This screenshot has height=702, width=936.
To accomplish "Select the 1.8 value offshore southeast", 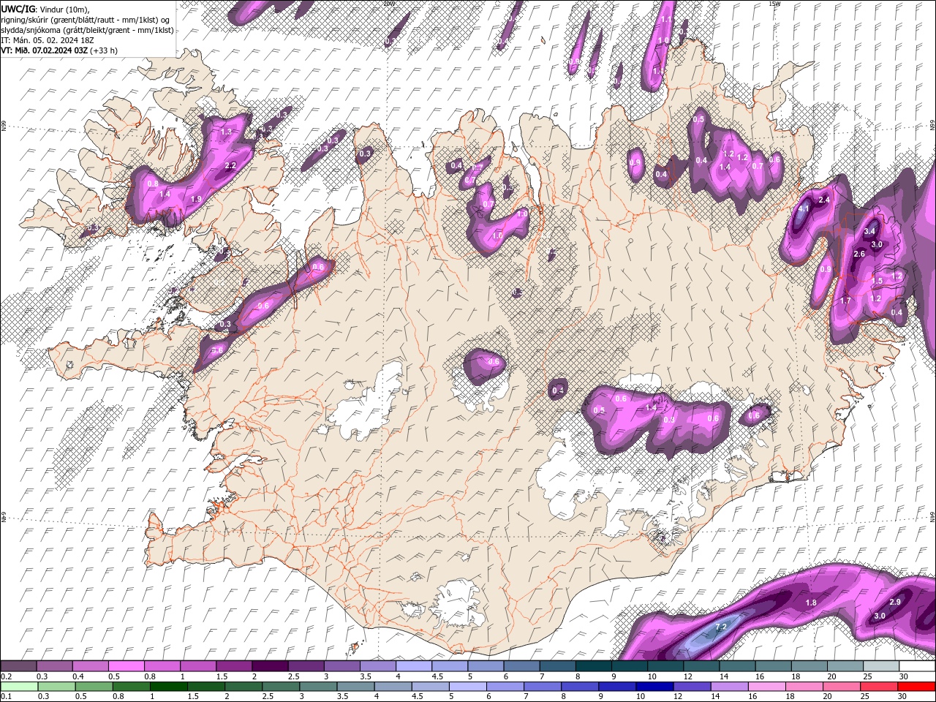I will 811,603.
